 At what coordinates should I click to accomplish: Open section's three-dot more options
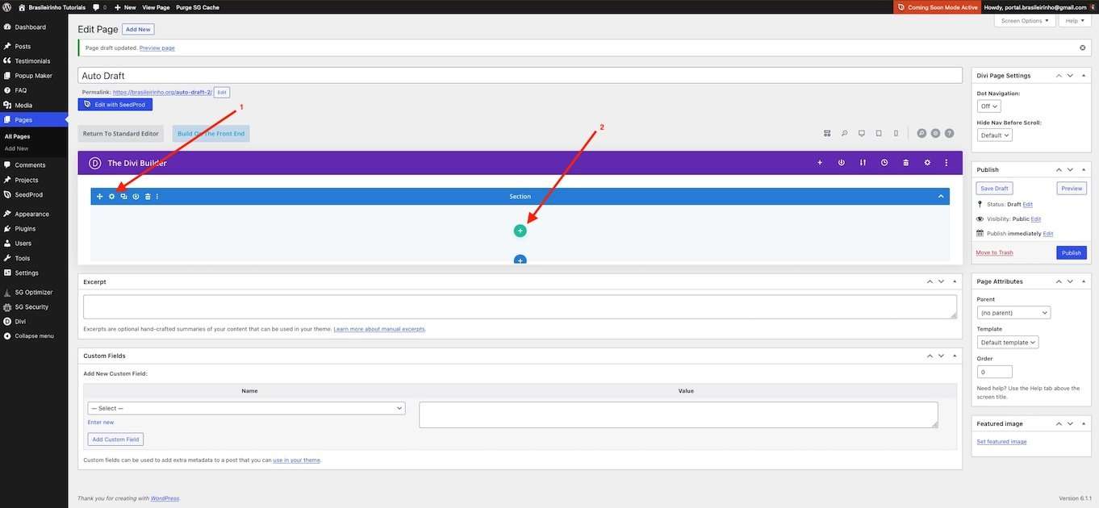(x=157, y=197)
